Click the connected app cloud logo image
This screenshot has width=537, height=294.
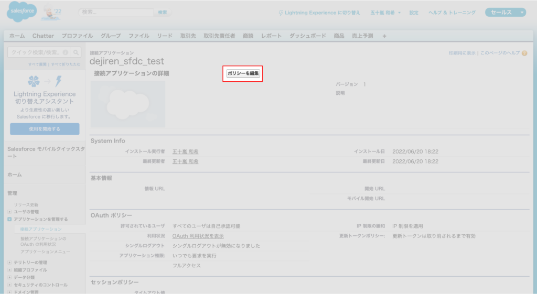[127, 104]
